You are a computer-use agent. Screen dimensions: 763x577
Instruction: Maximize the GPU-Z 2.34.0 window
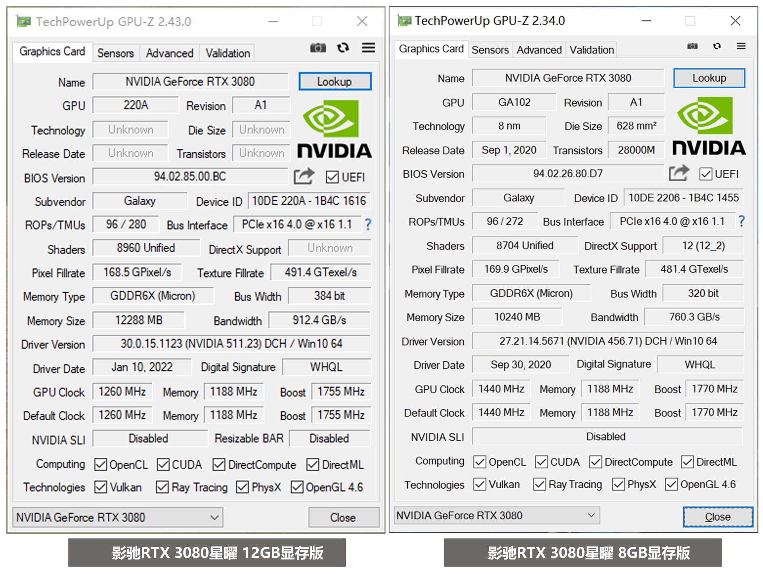pyautogui.click(x=690, y=21)
